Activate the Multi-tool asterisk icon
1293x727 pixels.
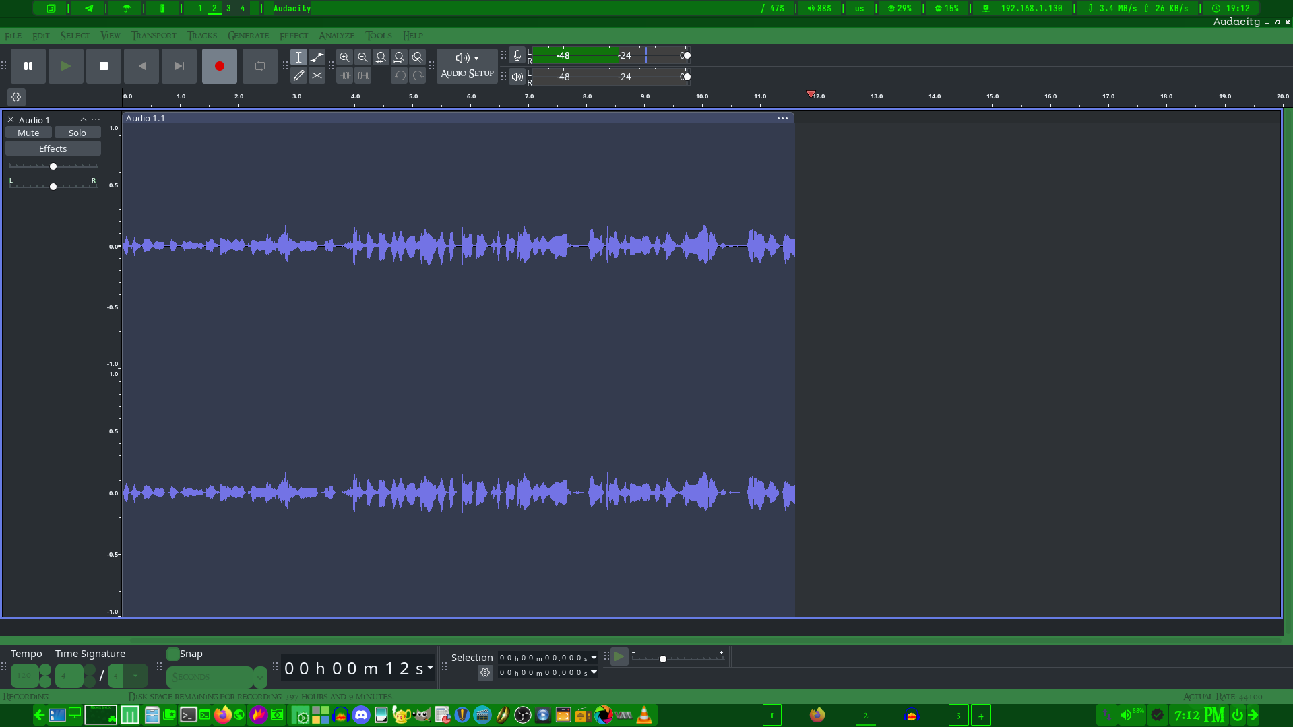click(317, 75)
